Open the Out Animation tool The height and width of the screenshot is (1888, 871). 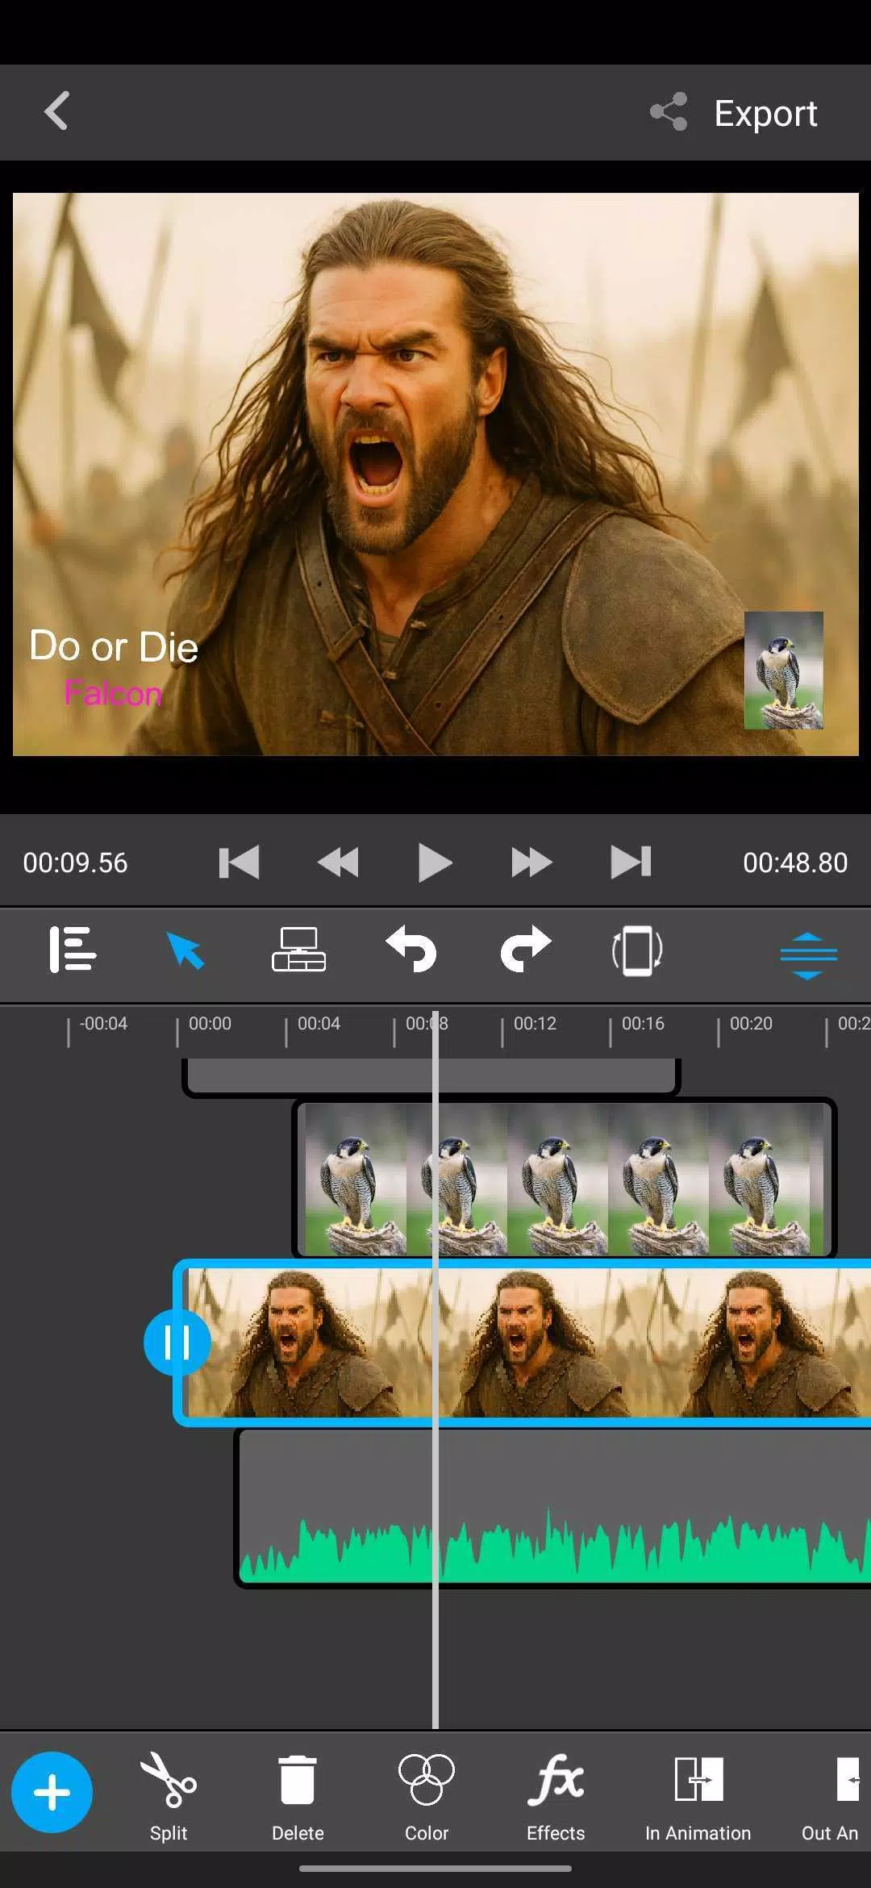click(x=831, y=1798)
